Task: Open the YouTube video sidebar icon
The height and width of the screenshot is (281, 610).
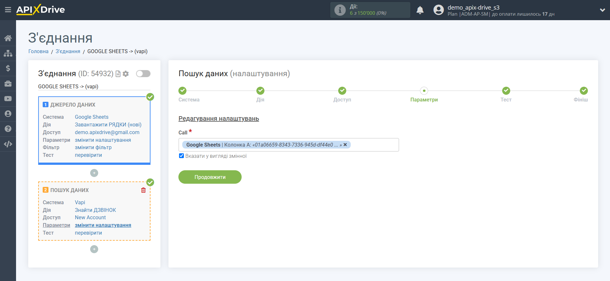Action: [x=8, y=99]
